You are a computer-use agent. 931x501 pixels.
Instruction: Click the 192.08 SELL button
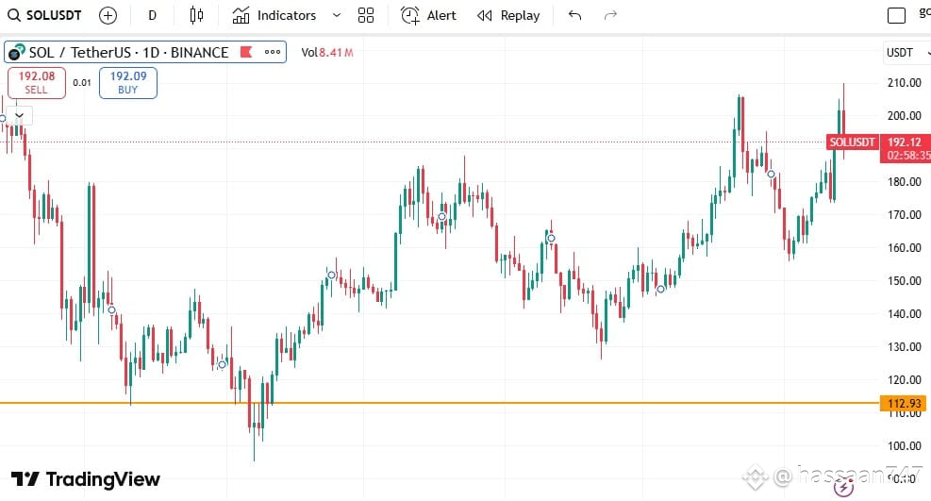37,82
